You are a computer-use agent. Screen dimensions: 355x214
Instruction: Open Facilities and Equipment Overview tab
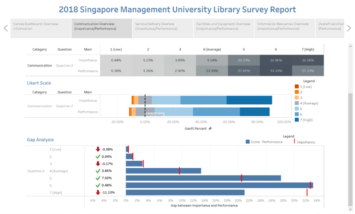coord(224,28)
